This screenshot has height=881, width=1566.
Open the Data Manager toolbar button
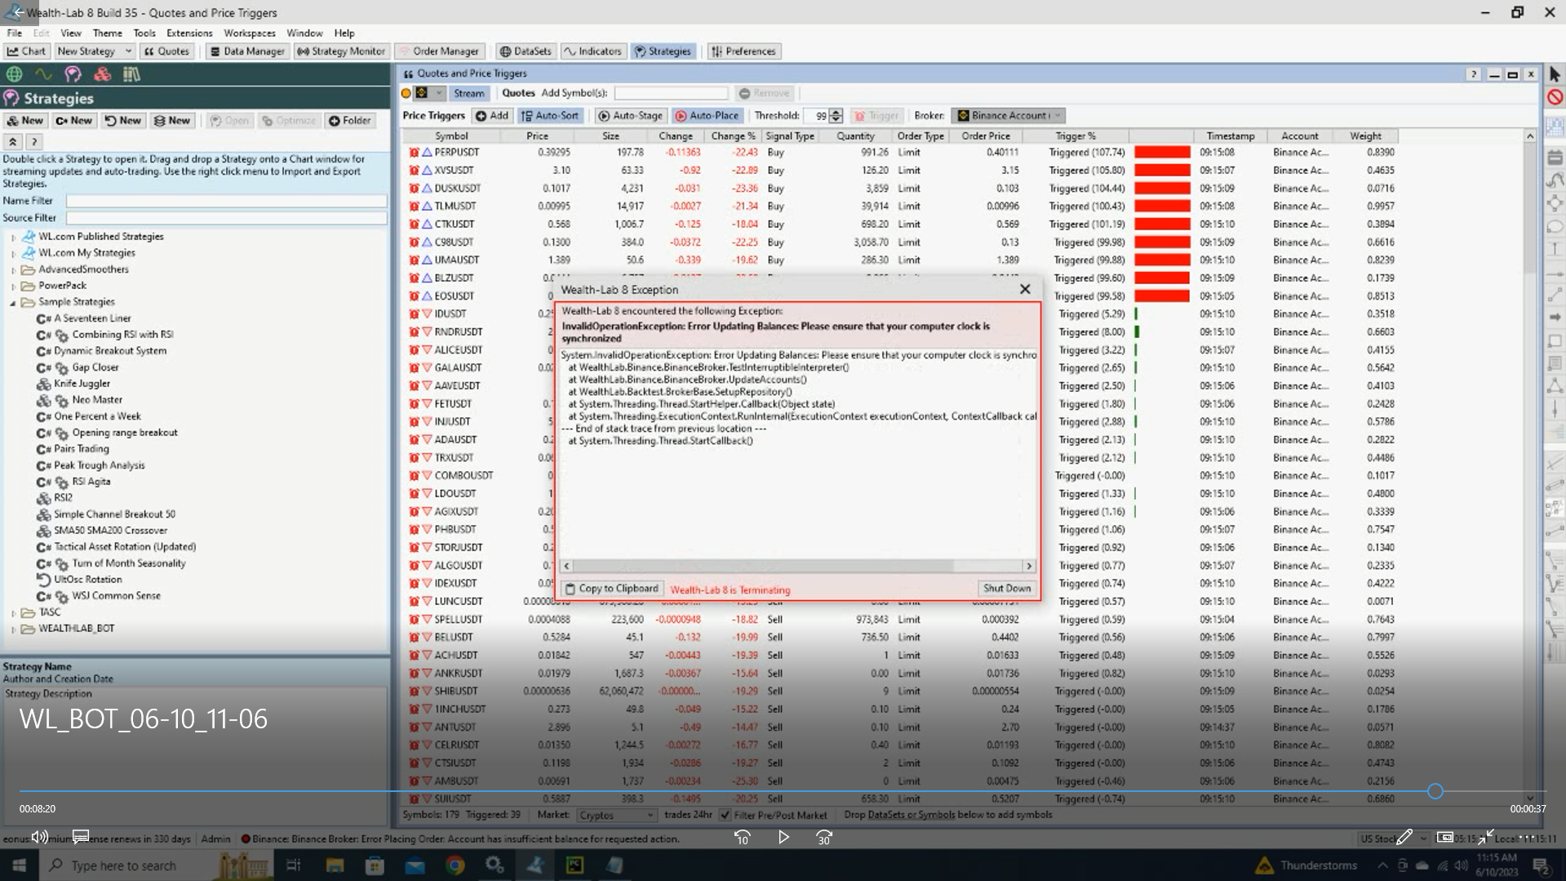point(246,51)
